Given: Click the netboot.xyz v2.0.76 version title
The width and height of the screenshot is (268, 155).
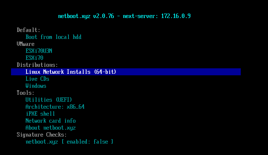Looking at the screenshot, I should (x=86, y=16).
